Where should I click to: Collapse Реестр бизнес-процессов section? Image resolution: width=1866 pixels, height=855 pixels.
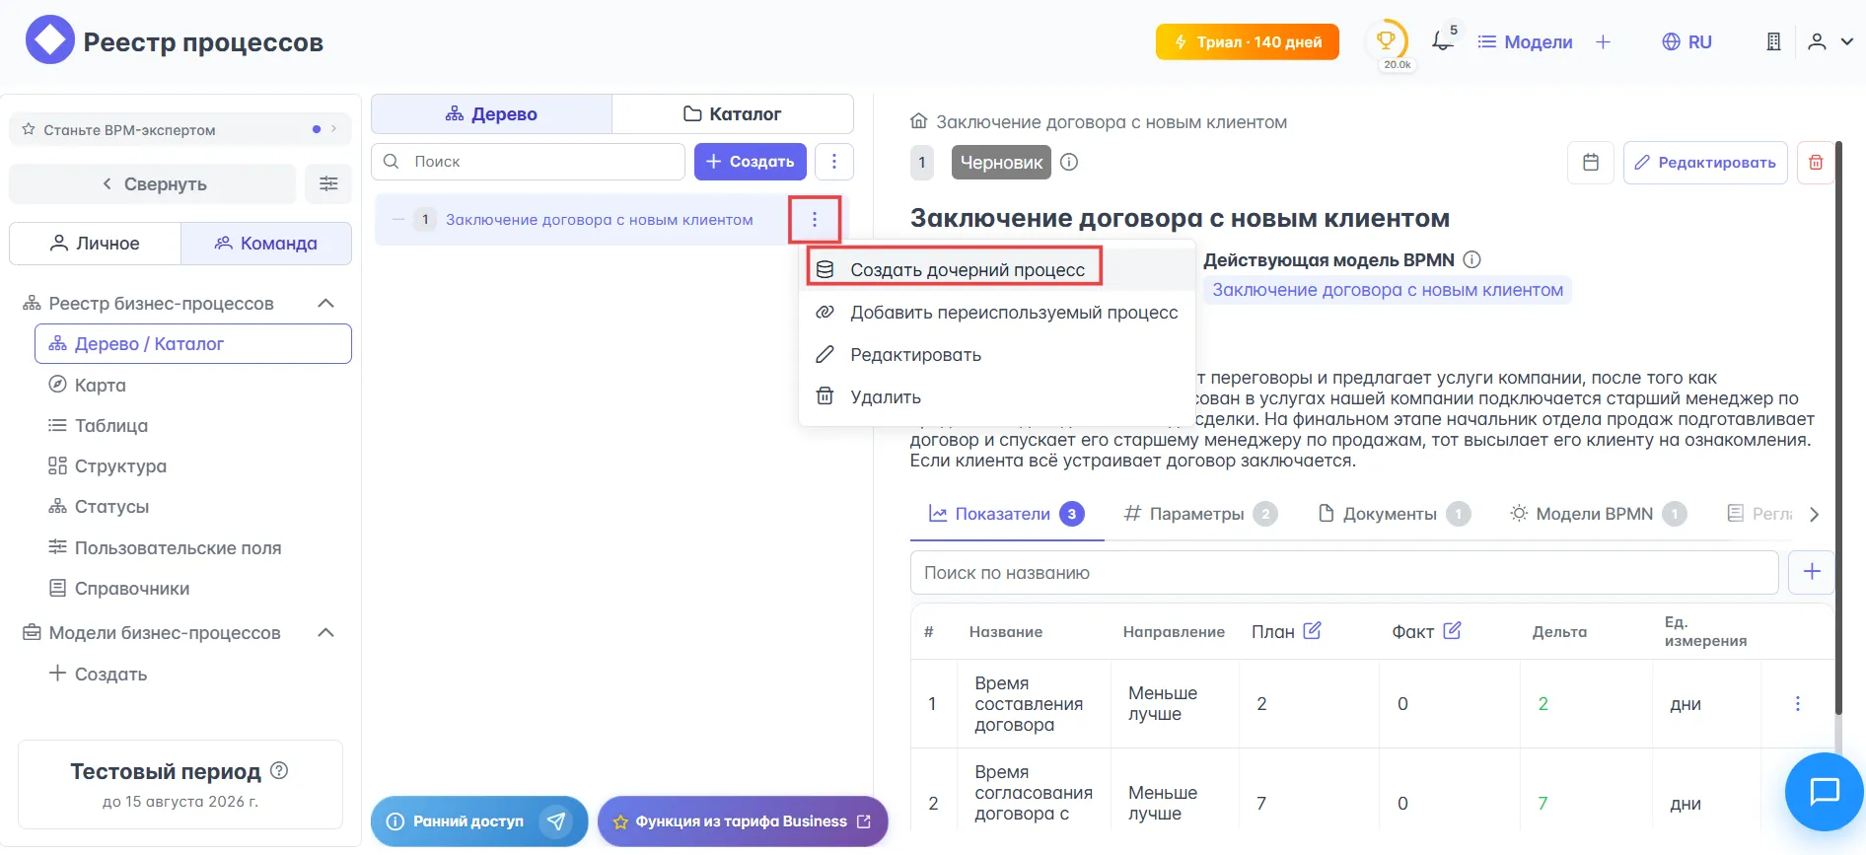coord(325,304)
